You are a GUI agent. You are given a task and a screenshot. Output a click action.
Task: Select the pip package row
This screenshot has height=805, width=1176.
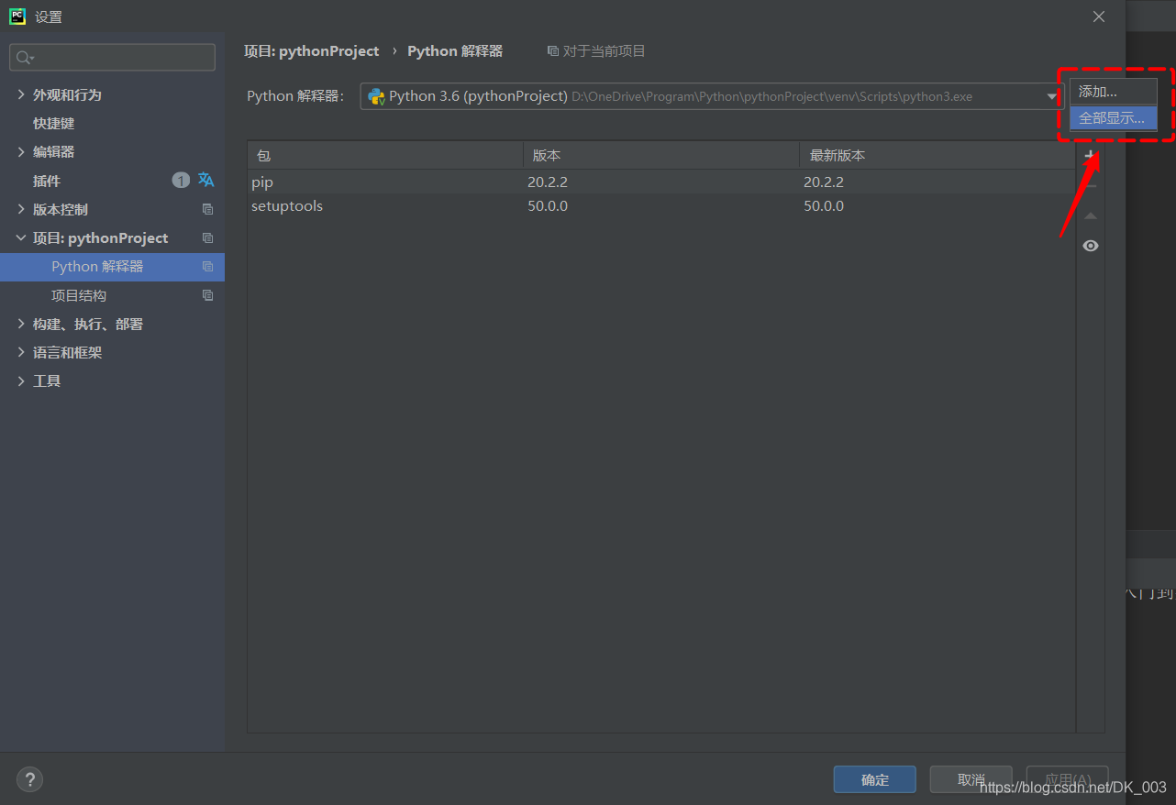pos(660,182)
